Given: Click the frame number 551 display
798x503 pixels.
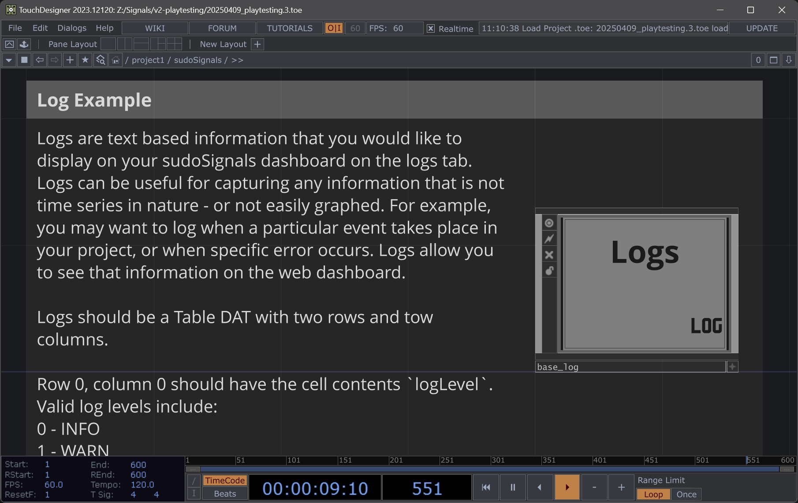Looking at the screenshot, I should click(427, 488).
